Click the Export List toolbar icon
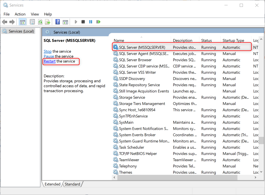265x195 pixels. [x=48, y=22]
